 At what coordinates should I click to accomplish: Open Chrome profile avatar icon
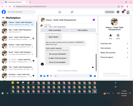point(127,7)
